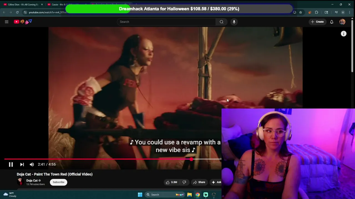This screenshot has height=199, width=355.
Task: Like the video with 3.3M likes
Action: (171, 182)
